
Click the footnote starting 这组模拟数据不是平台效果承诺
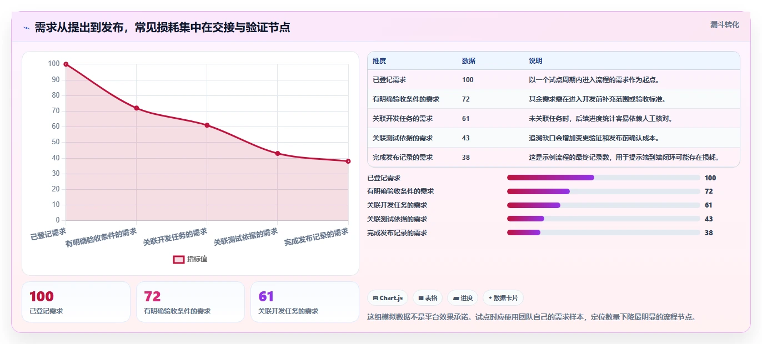tap(532, 317)
